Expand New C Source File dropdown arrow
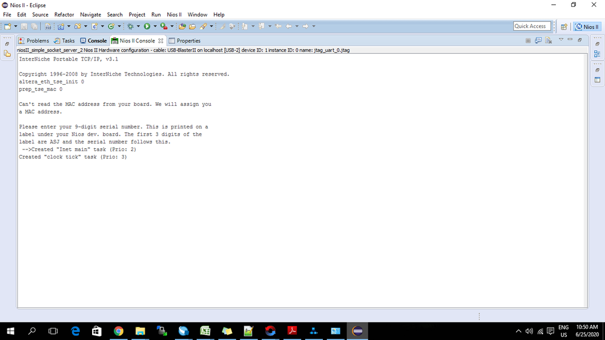This screenshot has height=340, width=605. (x=102, y=26)
